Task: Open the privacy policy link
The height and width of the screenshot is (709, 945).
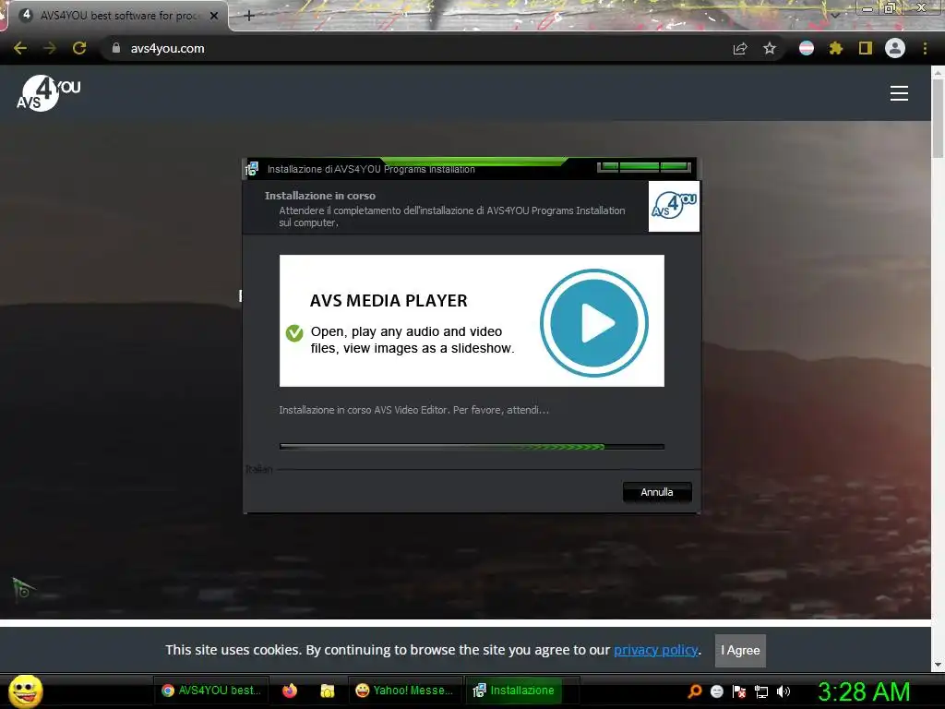Action: pyautogui.click(x=656, y=650)
